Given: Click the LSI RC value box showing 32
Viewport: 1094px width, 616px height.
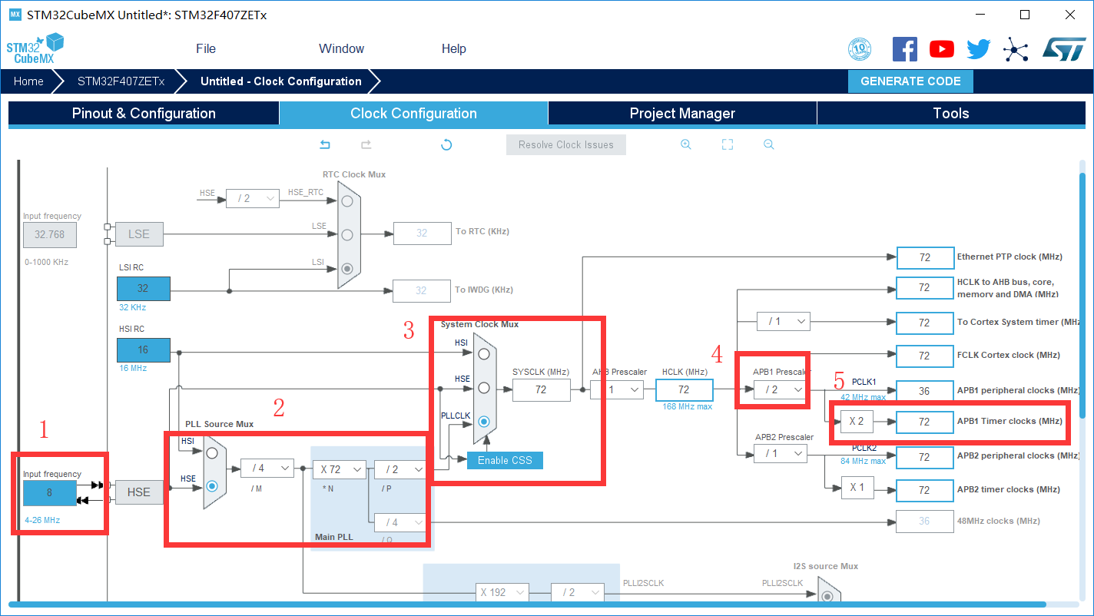Looking at the screenshot, I should pyautogui.click(x=144, y=288).
